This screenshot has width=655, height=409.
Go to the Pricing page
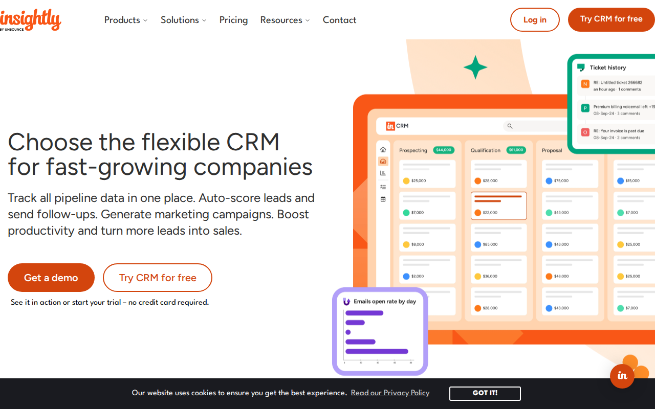[233, 20]
